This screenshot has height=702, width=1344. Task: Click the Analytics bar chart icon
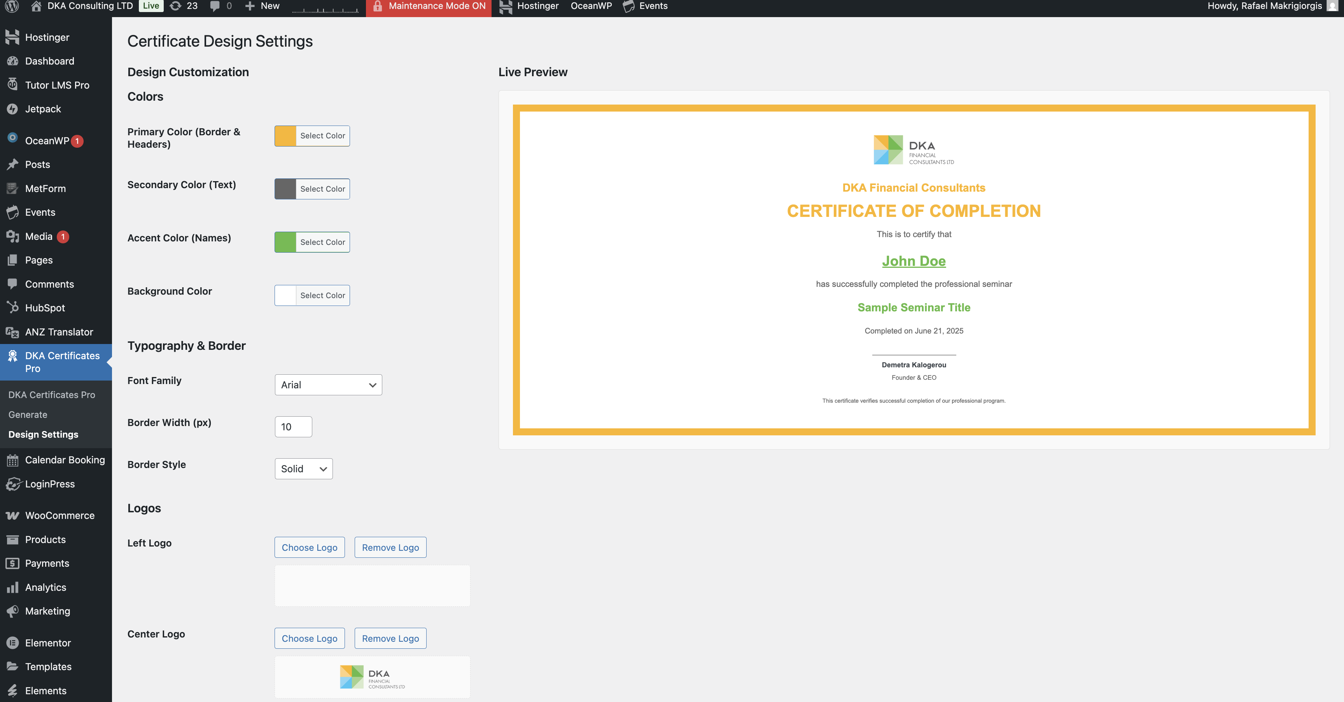(12, 587)
